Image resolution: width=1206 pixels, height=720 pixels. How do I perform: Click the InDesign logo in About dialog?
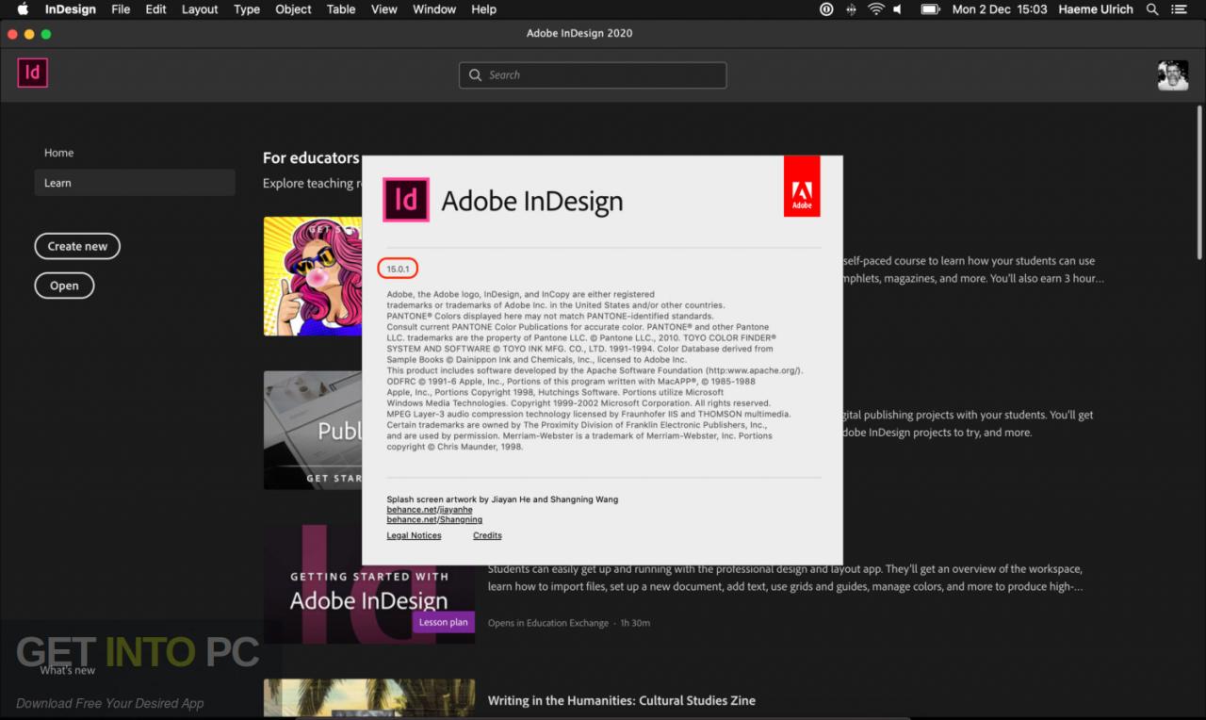[x=406, y=199]
